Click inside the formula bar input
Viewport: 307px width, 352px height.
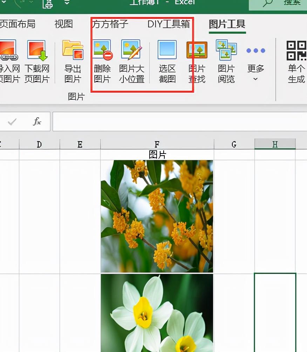(180, 122)
